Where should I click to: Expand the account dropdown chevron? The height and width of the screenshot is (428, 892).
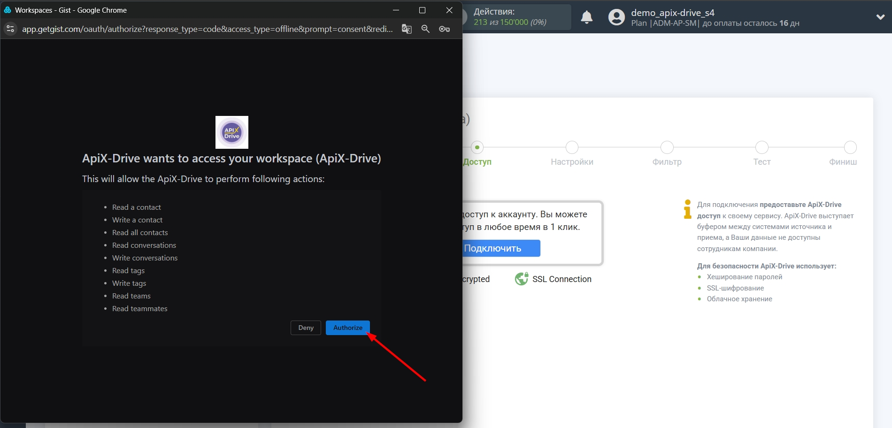tap(880, 17)
